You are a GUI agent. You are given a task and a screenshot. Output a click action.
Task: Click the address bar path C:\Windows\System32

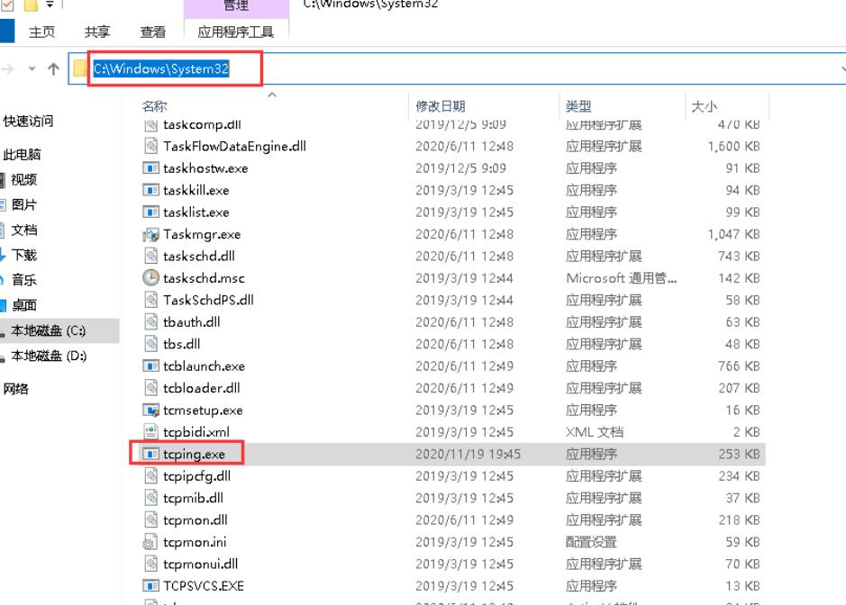tap(160, 68)
